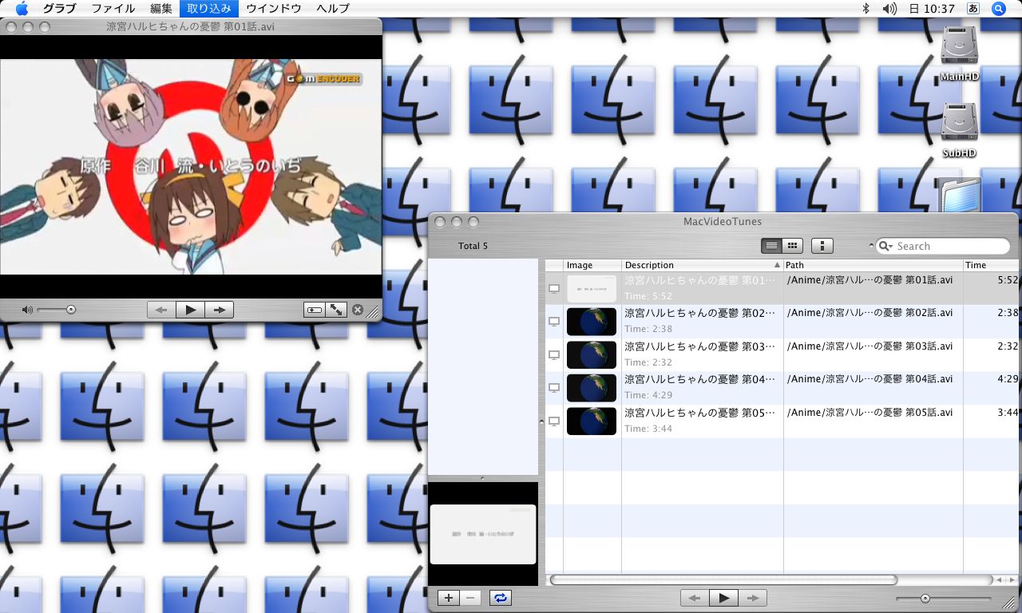Enter fullscreen with the diagonal arrows icon
This screenshot has height=613, width=1022.
(337, 310)
